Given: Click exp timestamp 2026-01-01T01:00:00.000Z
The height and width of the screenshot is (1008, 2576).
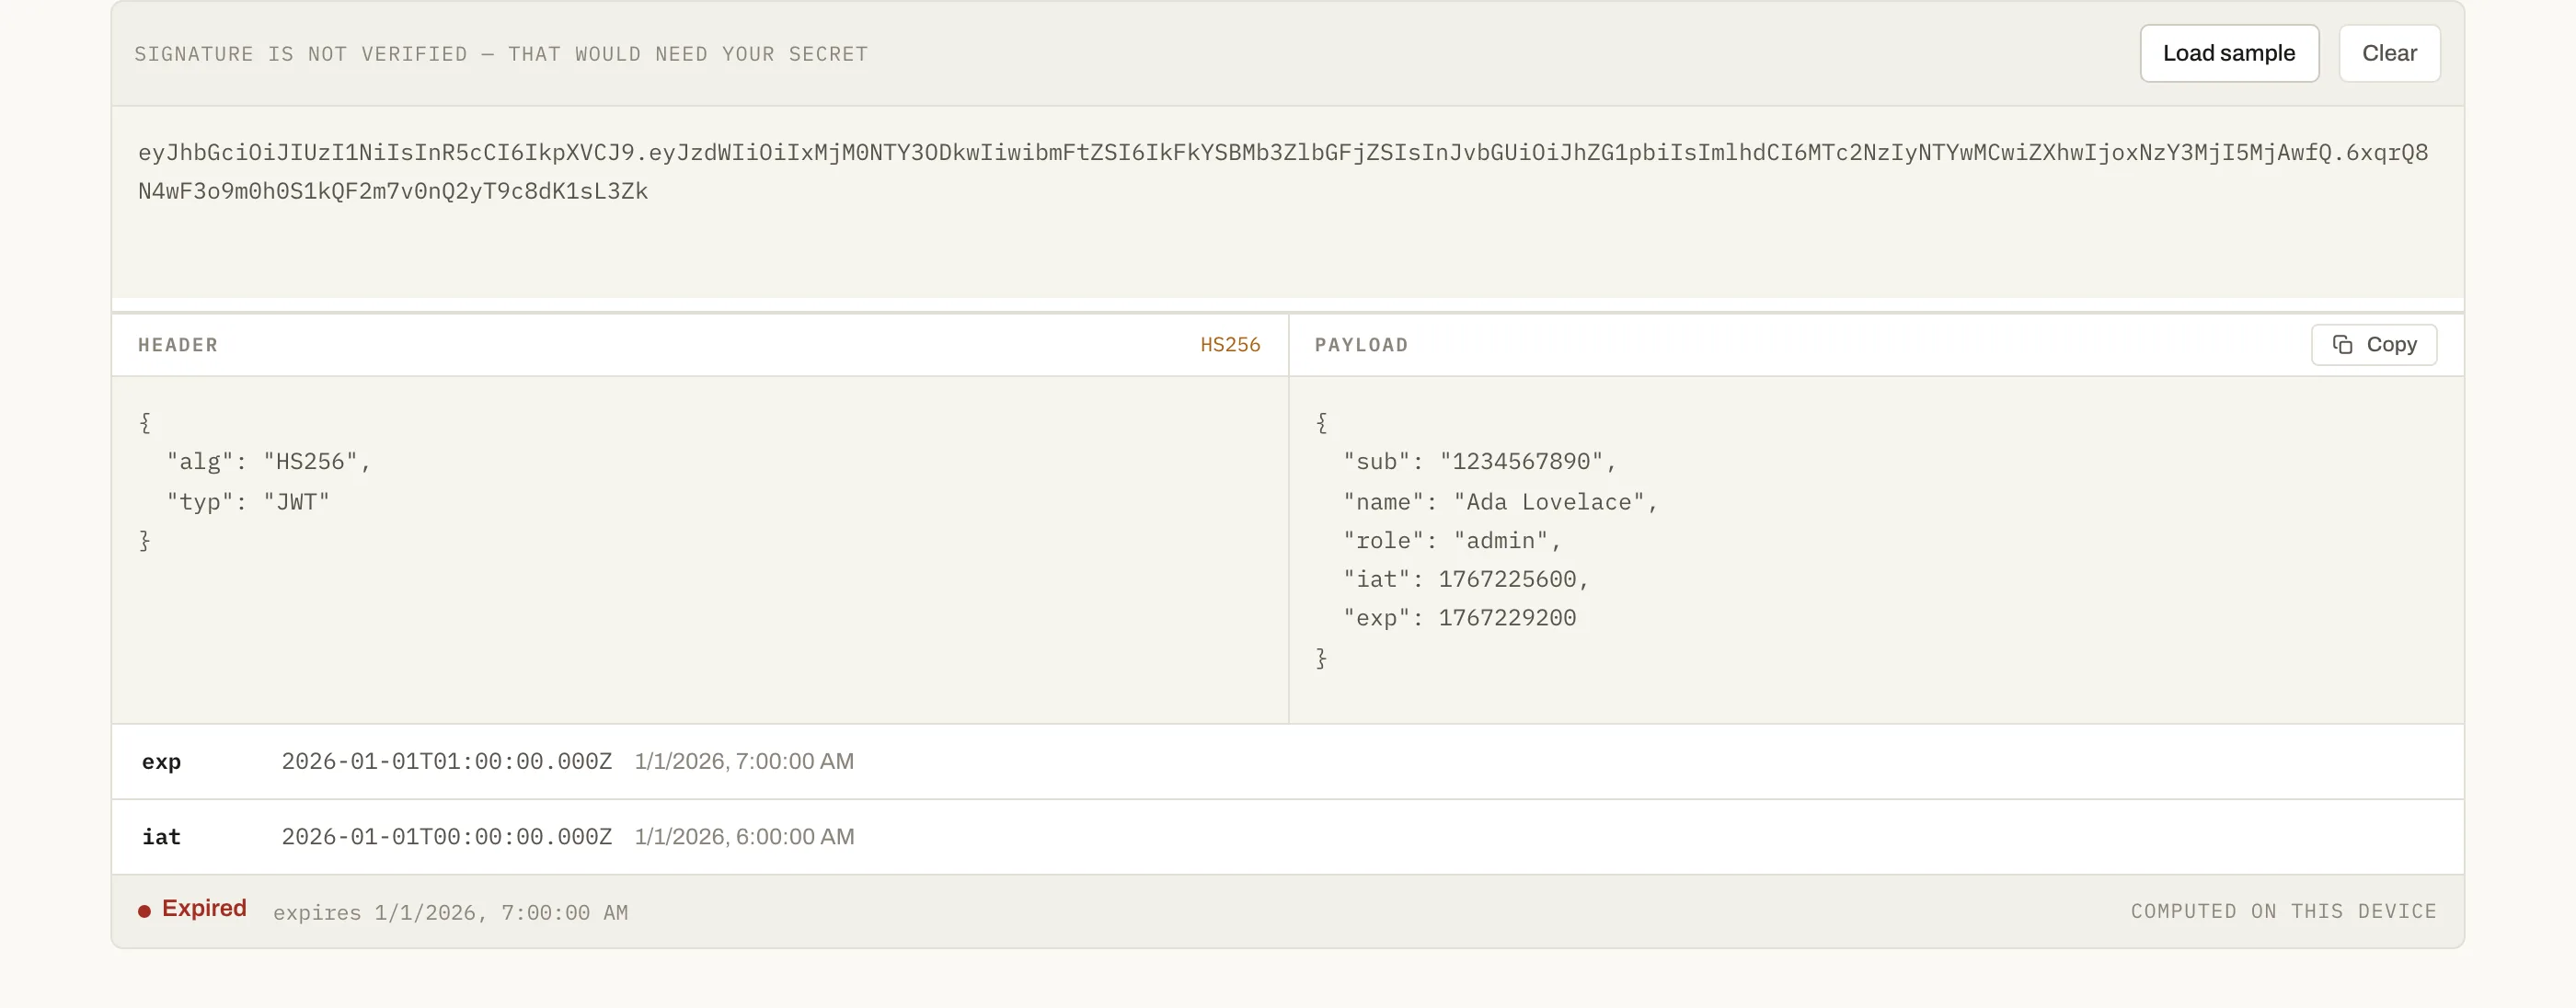Looking at the screenshot, I should [x=447, y=761].
